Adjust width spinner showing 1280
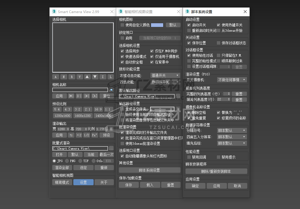This screenshot has height=209, width=300. (x=68, y=129)
